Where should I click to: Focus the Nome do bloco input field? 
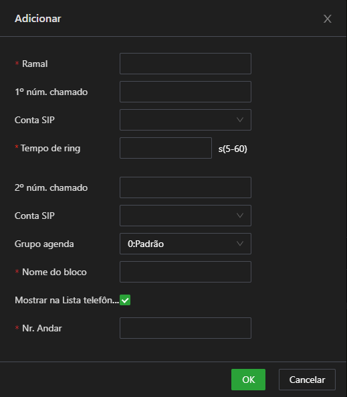185,272
